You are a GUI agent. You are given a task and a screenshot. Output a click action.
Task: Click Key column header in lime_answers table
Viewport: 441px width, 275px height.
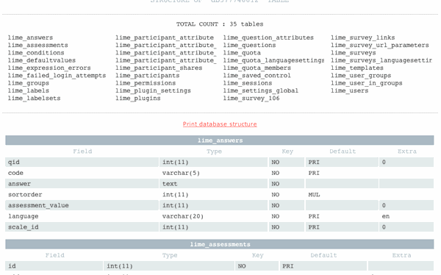[287, 151]
